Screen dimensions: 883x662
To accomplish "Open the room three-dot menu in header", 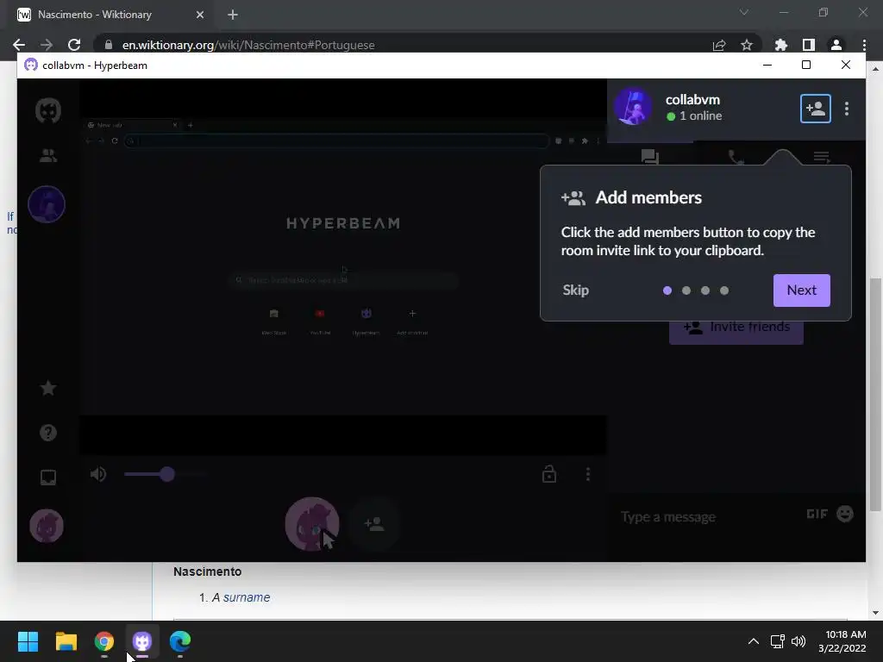I will (847, 109).
